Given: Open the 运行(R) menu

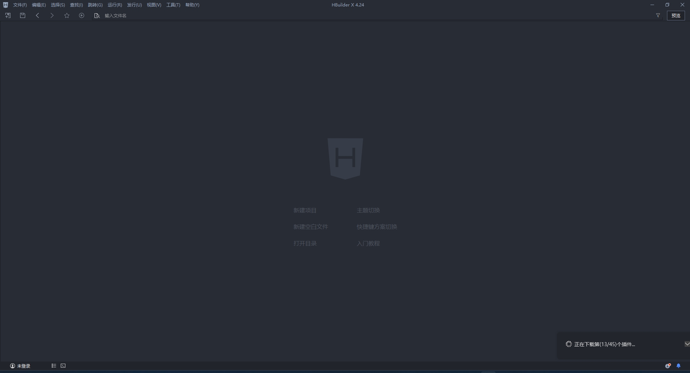Looking at the screenshot, I should 115,5.
